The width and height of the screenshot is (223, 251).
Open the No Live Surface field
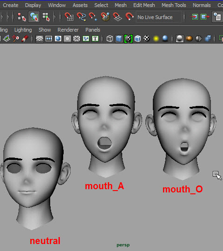point(159,17)
